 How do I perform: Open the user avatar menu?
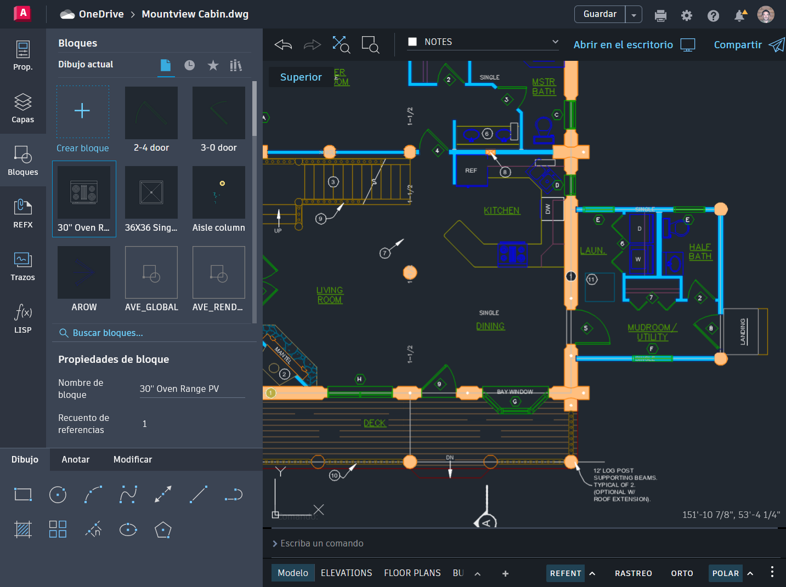[x=766, y=15]
